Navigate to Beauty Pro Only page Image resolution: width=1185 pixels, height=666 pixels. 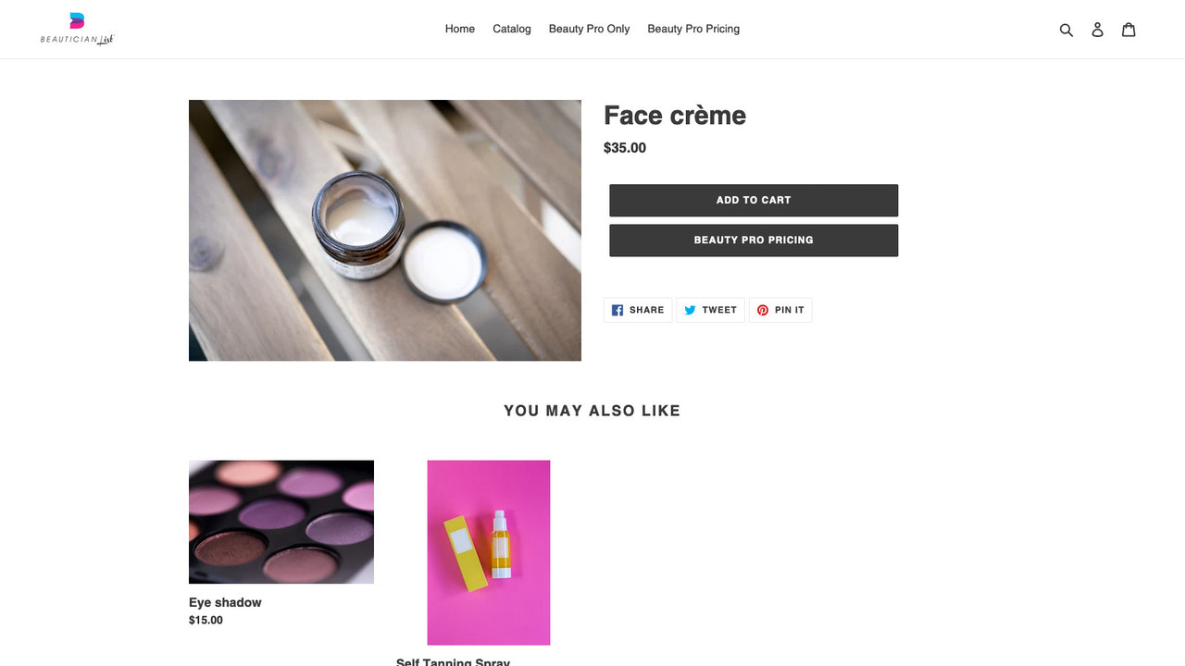tap(589, 29)
